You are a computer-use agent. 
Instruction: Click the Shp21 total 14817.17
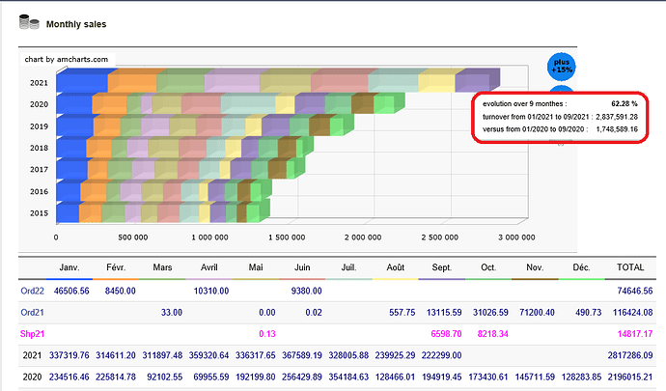point(634,334)
